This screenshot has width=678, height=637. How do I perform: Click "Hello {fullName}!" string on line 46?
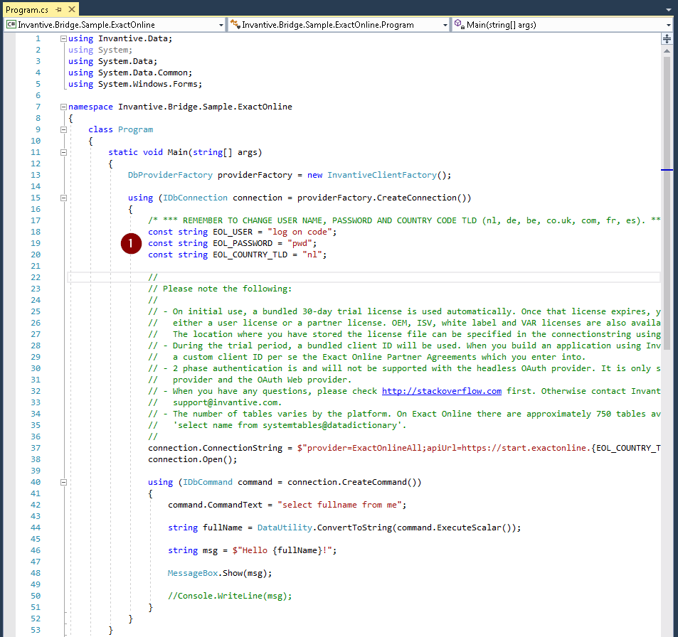click(x=284, y=550)
